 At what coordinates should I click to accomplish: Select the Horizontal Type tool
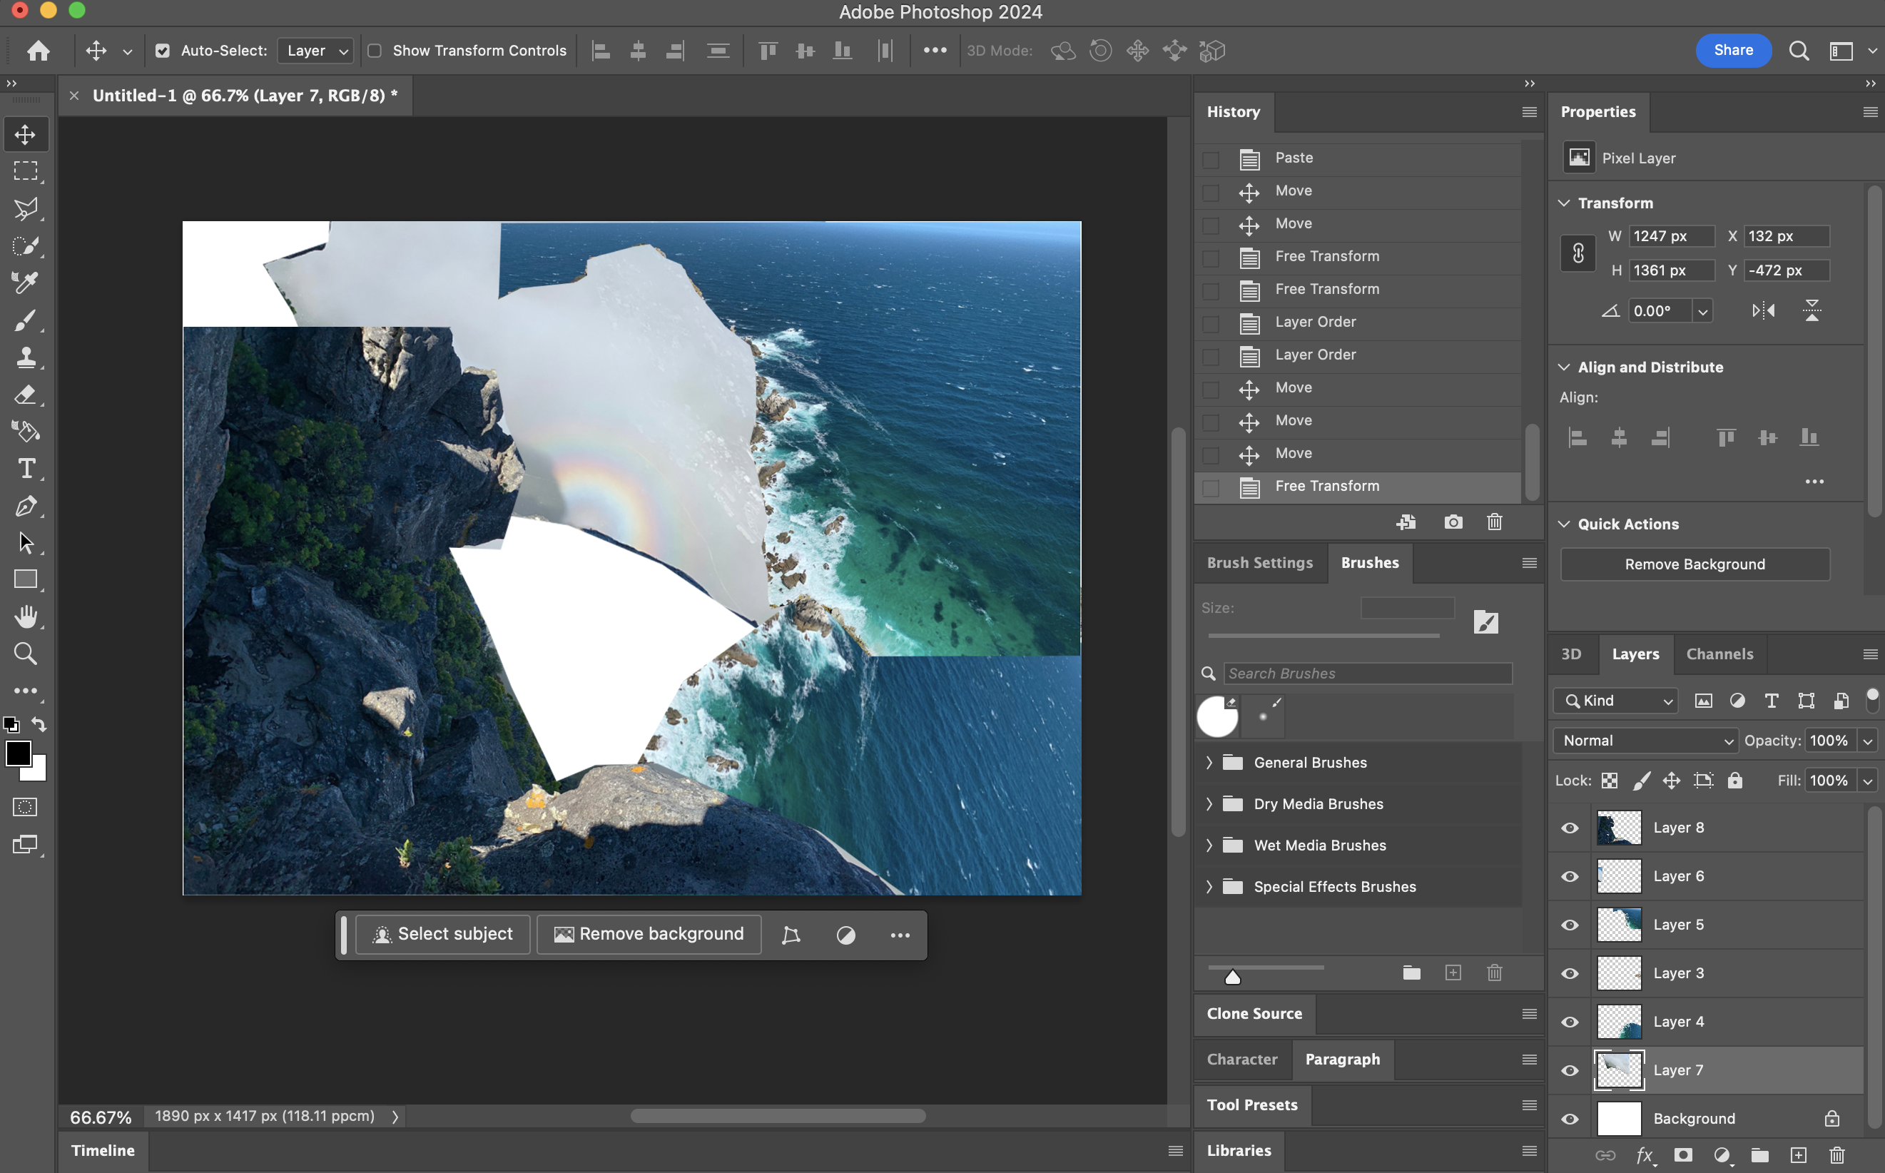pos(26,469)
